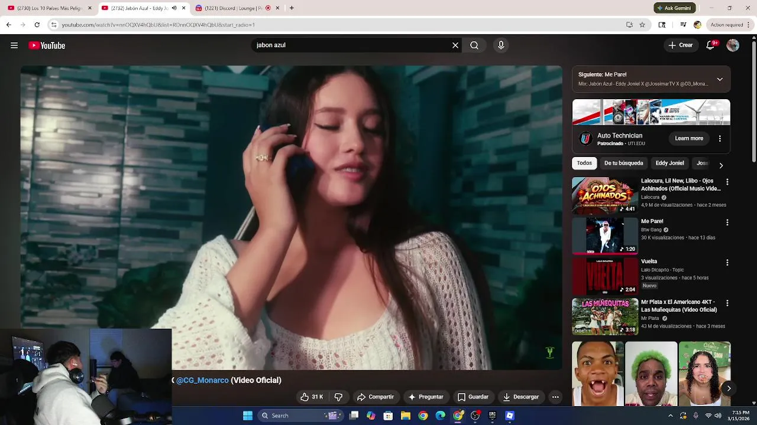Open the Ask Gemini button
Viewport: 757px width, 425px height.
click(675, 8)
